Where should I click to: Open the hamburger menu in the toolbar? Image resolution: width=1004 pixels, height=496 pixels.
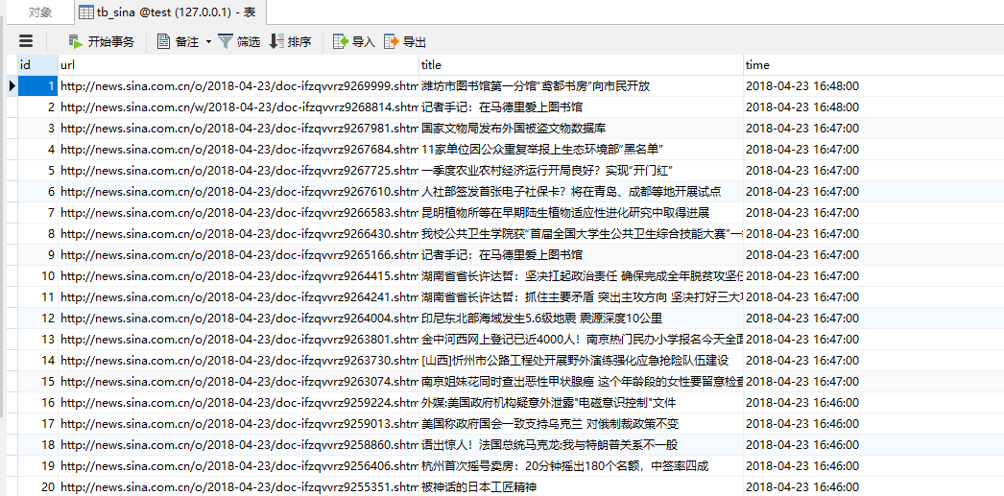tap(26, 41)
